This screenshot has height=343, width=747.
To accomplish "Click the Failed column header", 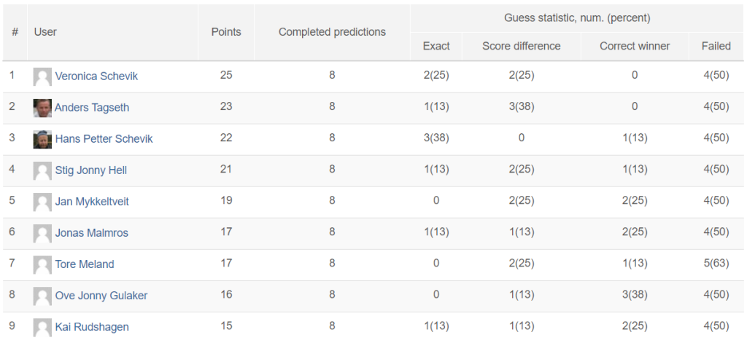I will point(716,46).
